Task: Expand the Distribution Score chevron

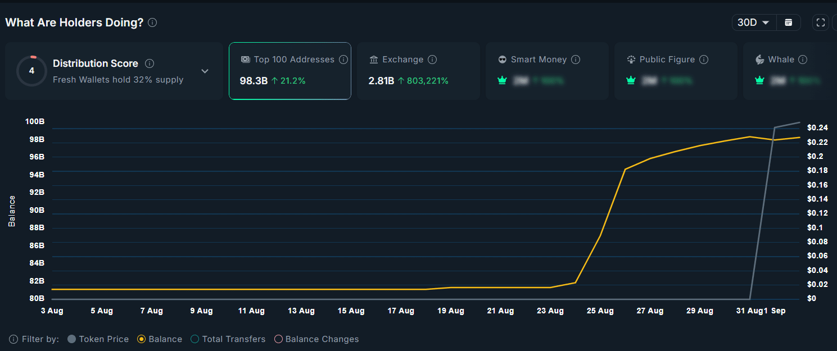Action: point(205,71)
